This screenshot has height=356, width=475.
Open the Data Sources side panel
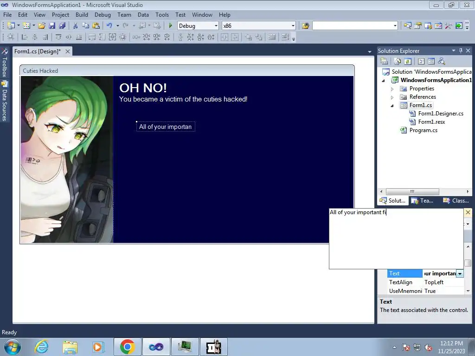click(4, 101)
